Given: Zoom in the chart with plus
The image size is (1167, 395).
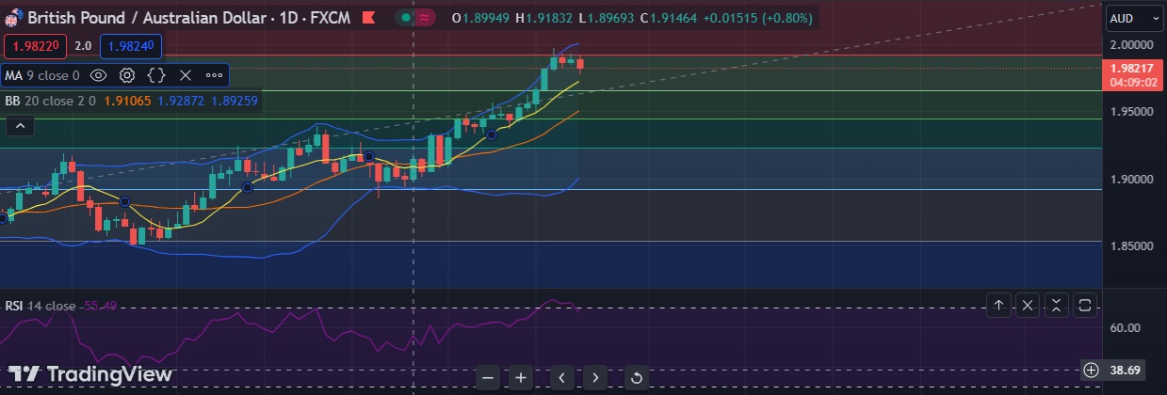Looking at the screenshot, I should 520,378.
